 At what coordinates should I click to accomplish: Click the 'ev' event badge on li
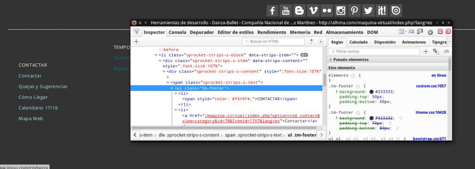[304, 55]
